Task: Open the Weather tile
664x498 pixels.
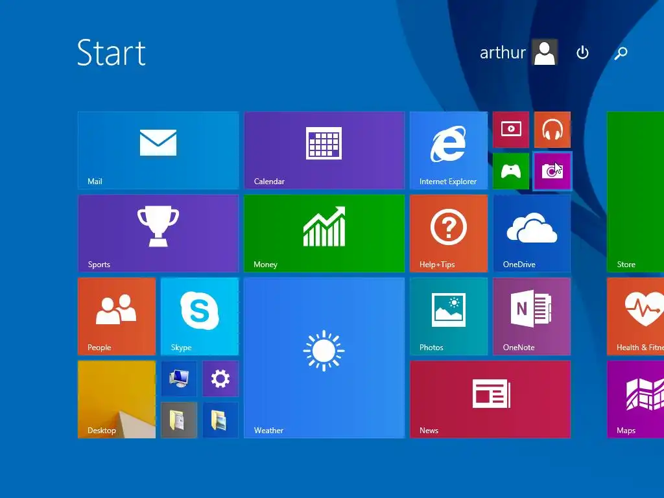Action: pyautogui.click(x=324, y=358)
